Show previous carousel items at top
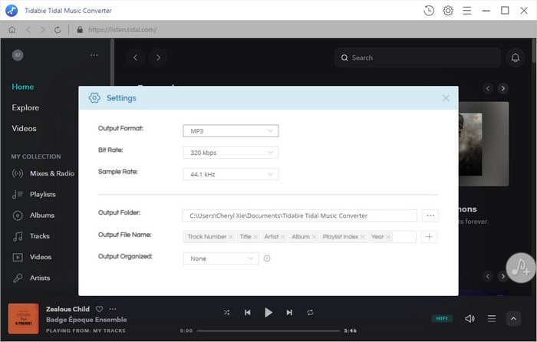This screenshot has height=342, width=537. pyautogui.click(x=488, y=89)
